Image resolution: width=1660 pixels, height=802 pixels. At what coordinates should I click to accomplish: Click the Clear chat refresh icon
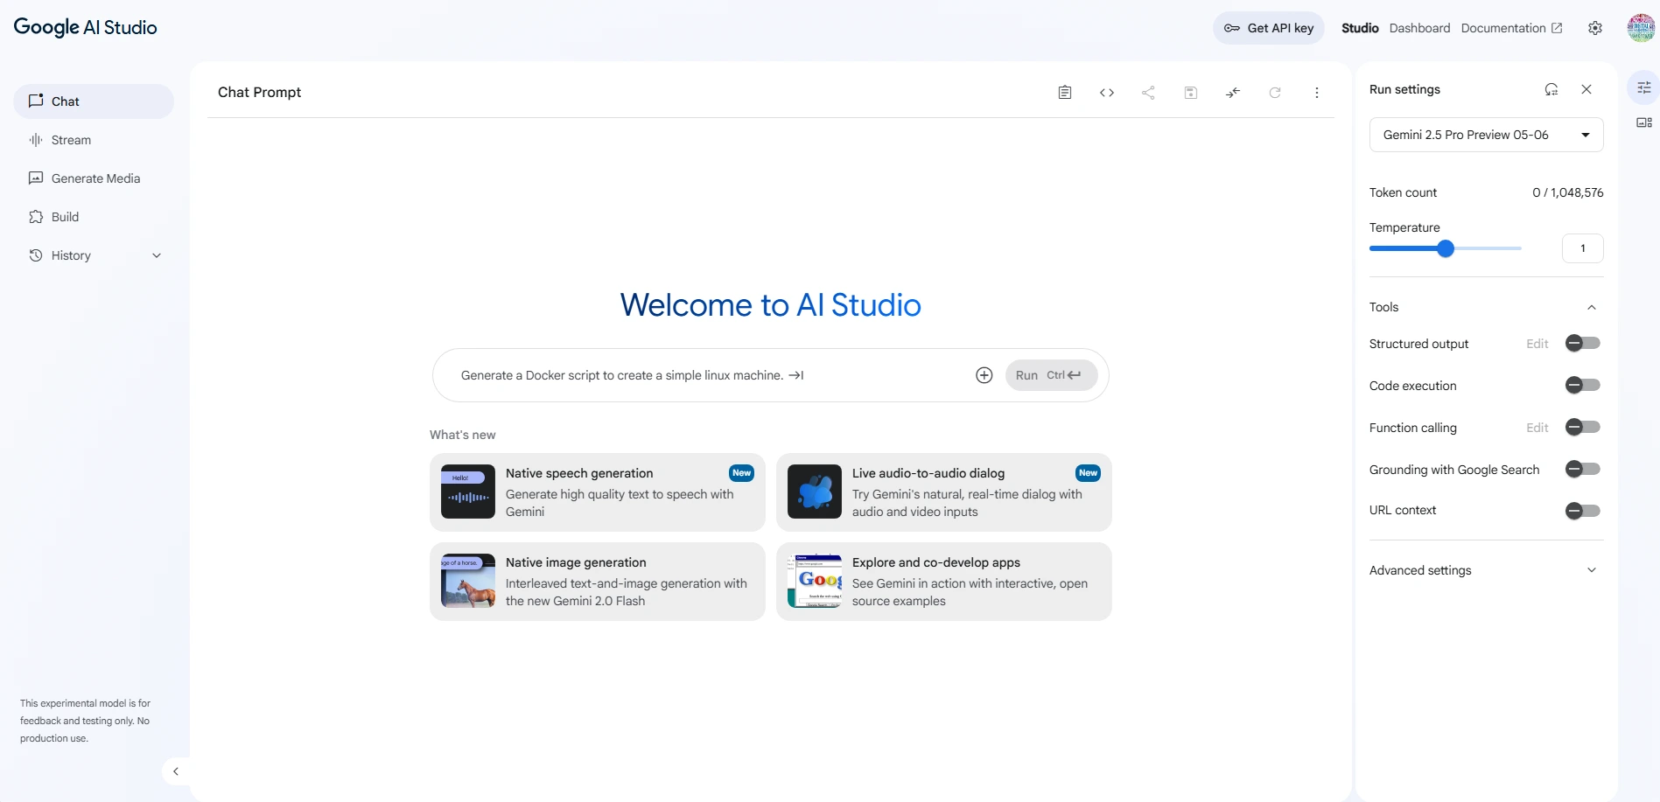point(1275,93)
